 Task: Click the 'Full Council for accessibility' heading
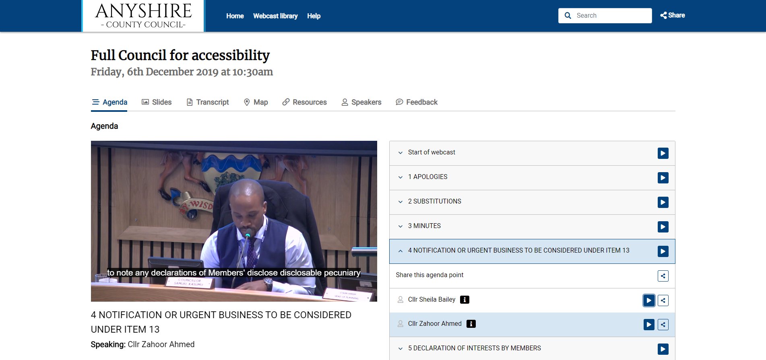click(180, 55)
